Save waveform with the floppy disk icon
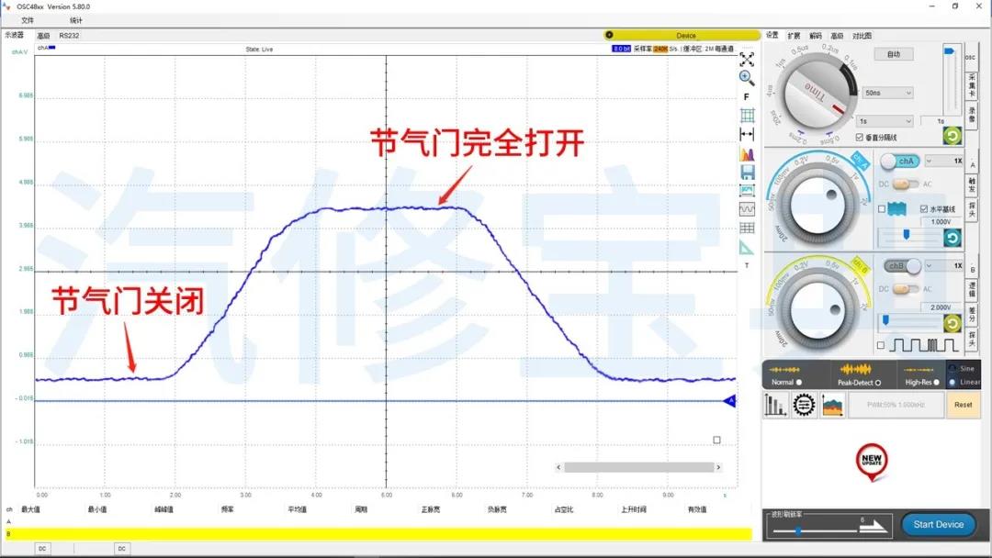The width and height of the screenshot is (992, 558). click(x=747, y=172)
